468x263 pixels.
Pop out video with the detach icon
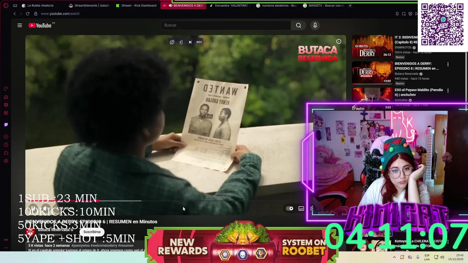[x=172, y=42]
